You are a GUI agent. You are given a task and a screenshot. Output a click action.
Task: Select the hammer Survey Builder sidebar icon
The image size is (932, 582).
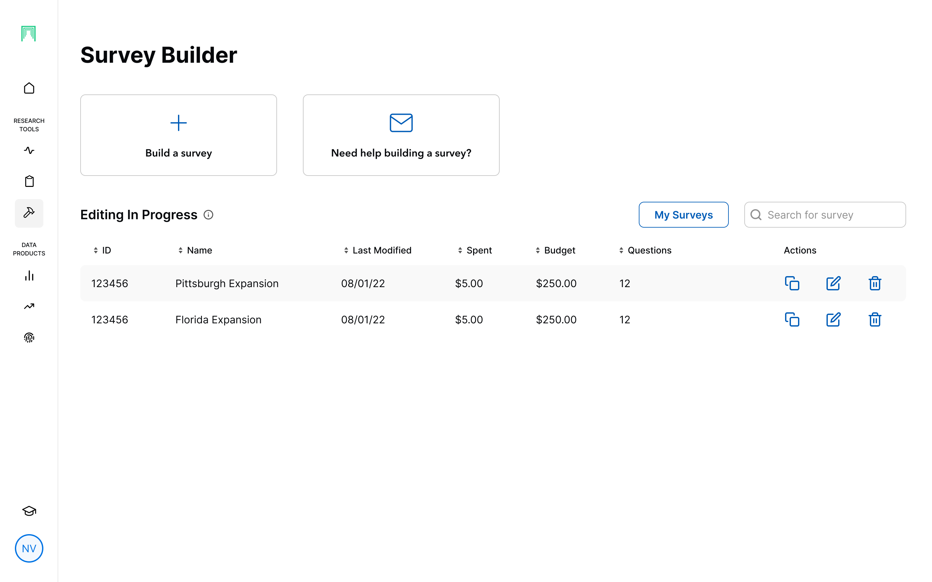pos(29,213)
